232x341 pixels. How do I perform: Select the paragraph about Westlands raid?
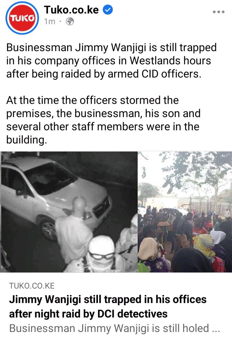point(111,61)
